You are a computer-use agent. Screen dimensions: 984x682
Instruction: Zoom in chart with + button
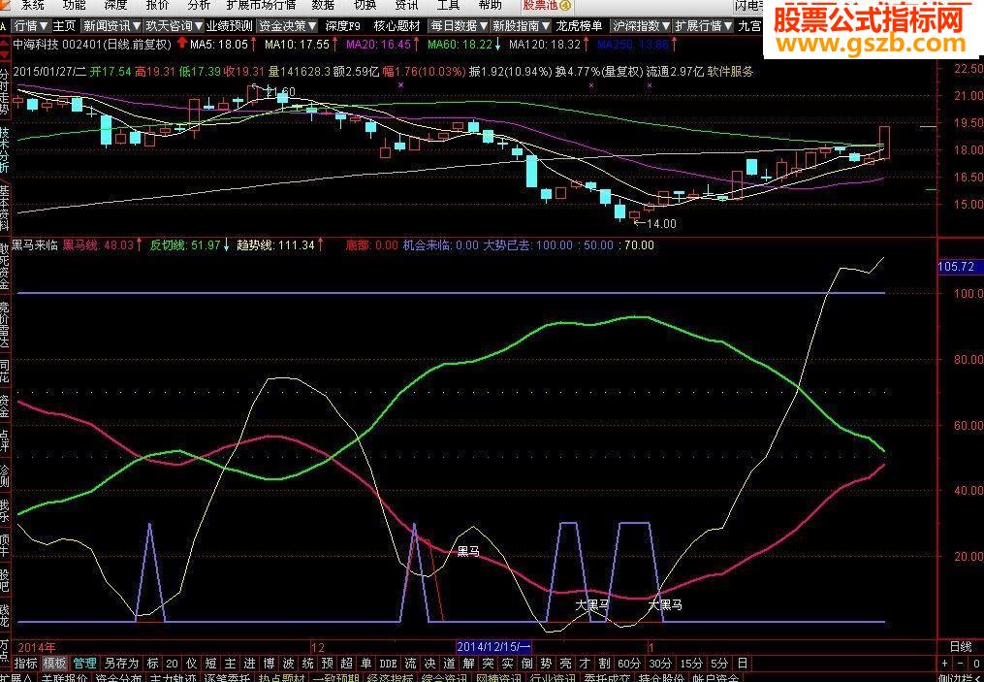tap(944, 664)
